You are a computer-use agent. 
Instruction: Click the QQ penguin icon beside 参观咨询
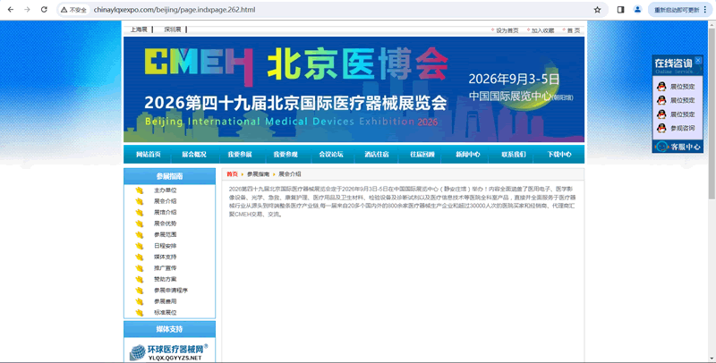click(x=661, y=128)
